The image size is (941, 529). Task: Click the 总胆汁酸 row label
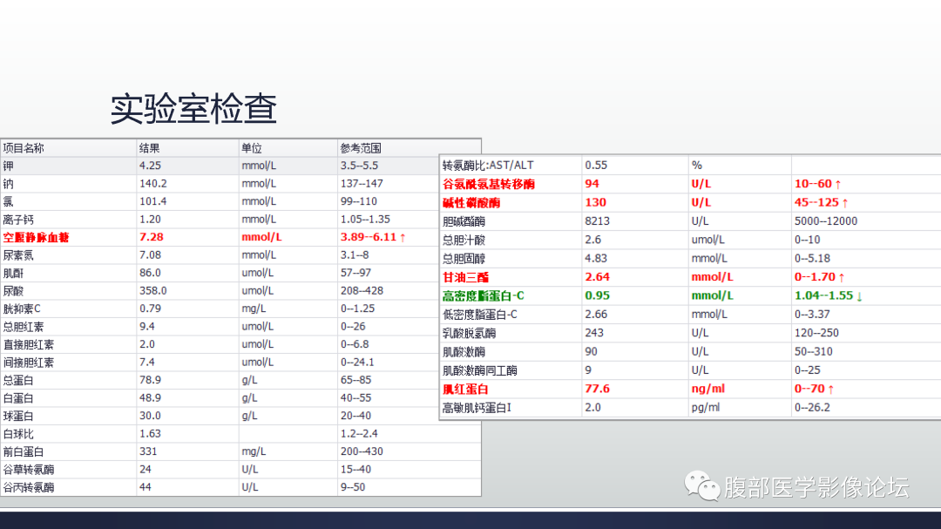(464, 241)
